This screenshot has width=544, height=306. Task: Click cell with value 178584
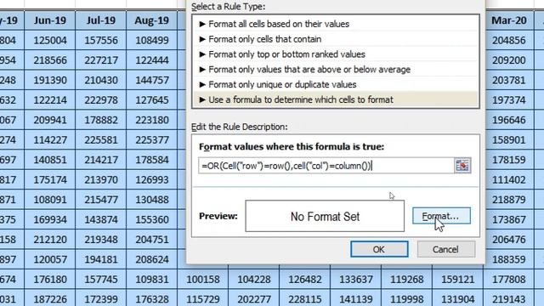pos(152,160)
